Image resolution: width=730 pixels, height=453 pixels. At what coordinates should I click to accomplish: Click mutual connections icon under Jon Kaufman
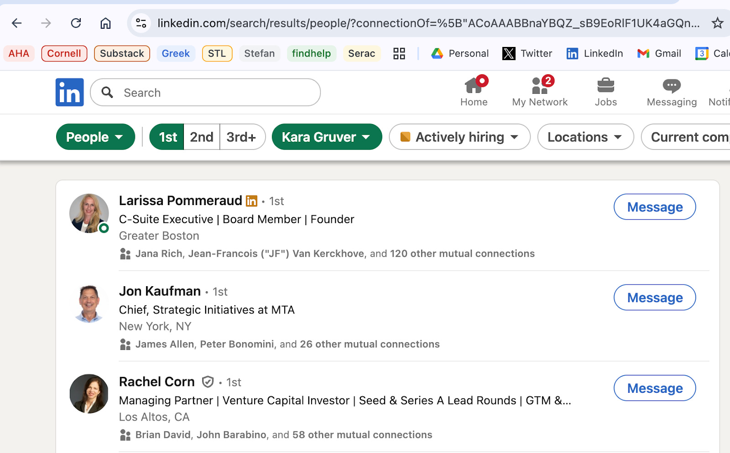[x=125, y=345]
